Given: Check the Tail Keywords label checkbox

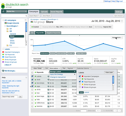Looking at the screenshot, I should (x=80, y=79).
